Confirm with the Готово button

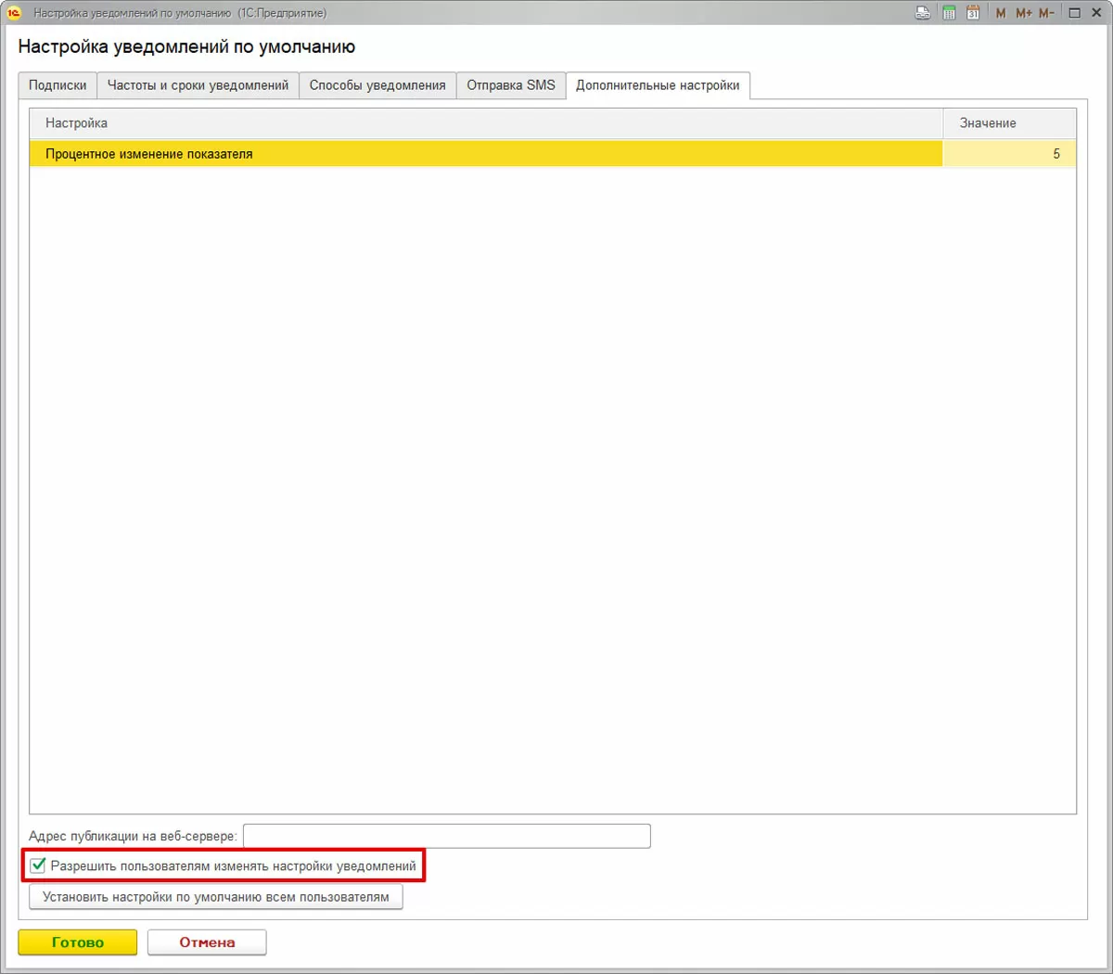coord(78,942)
